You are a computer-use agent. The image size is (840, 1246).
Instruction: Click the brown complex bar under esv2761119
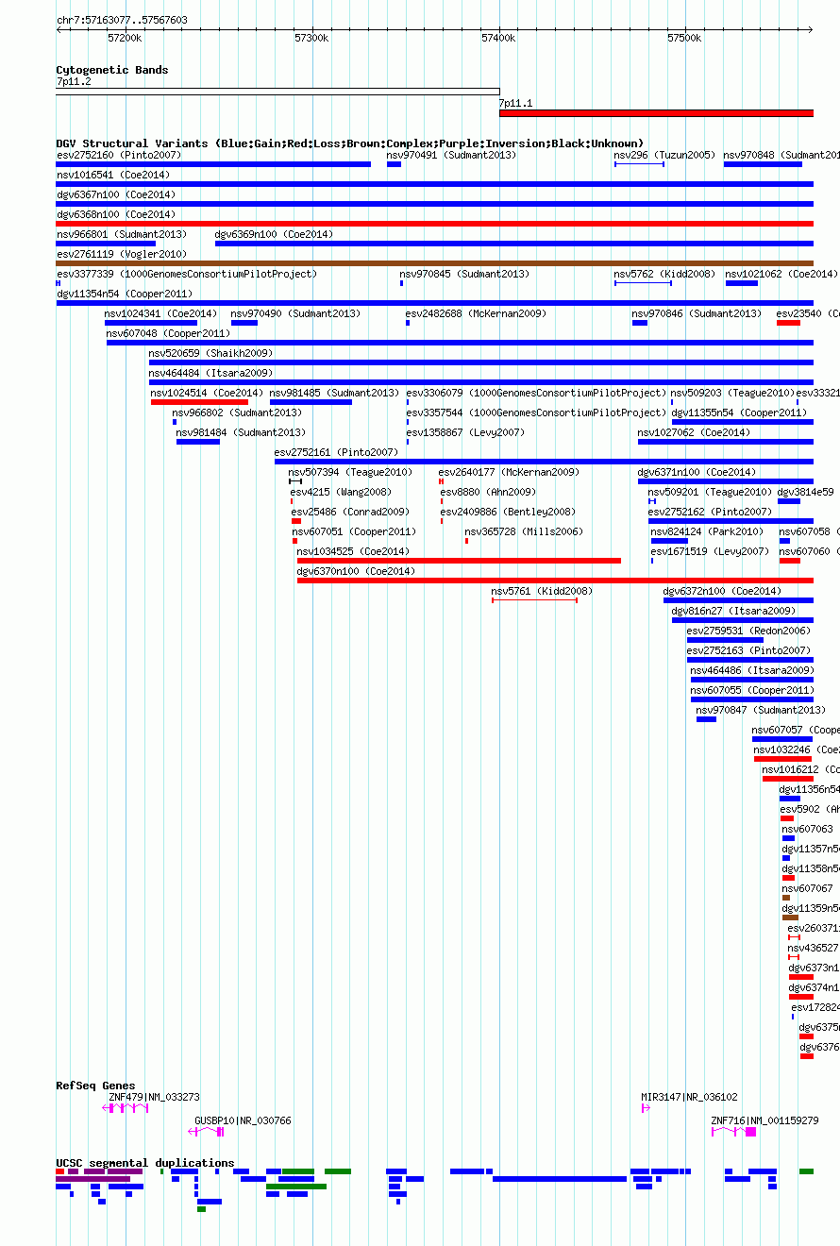click(435, 263)
